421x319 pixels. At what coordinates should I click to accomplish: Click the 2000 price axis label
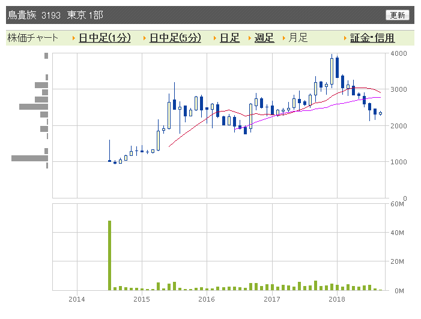(399, 126)
